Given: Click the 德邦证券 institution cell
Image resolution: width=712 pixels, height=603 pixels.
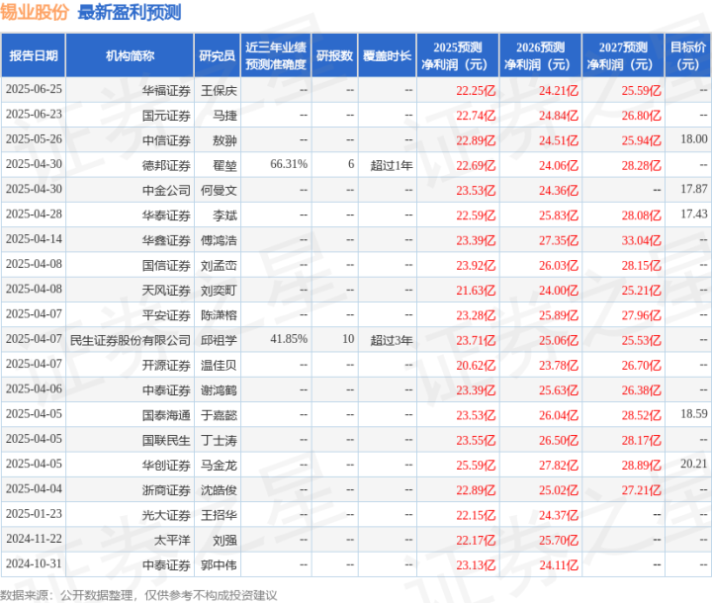Looking at the screenshot, I should click(166, 166).
